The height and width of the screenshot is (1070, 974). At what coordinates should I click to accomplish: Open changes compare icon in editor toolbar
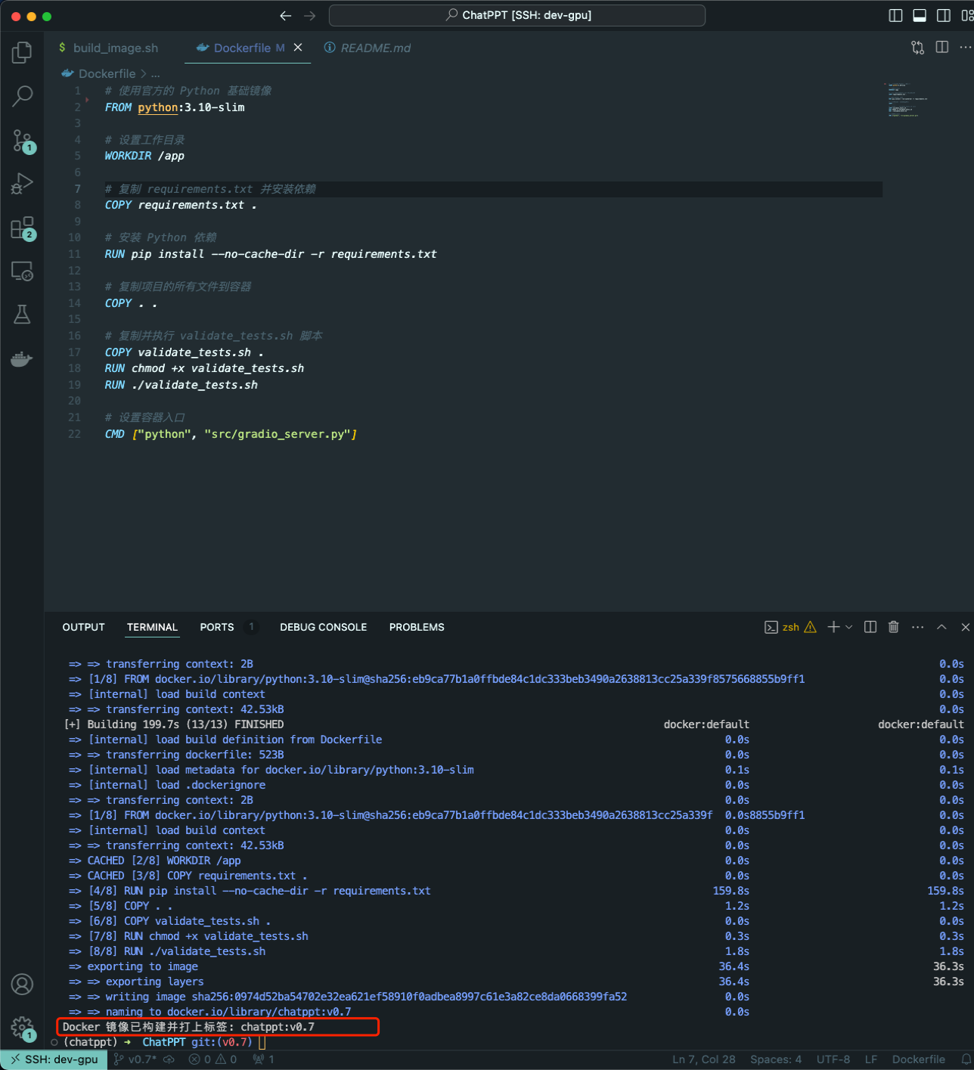click(917, 48)
